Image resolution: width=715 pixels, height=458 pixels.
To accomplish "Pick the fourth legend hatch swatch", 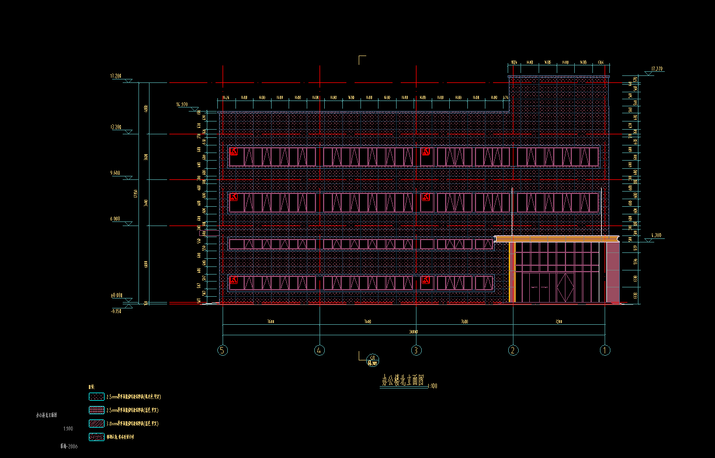I will [96, 436].
